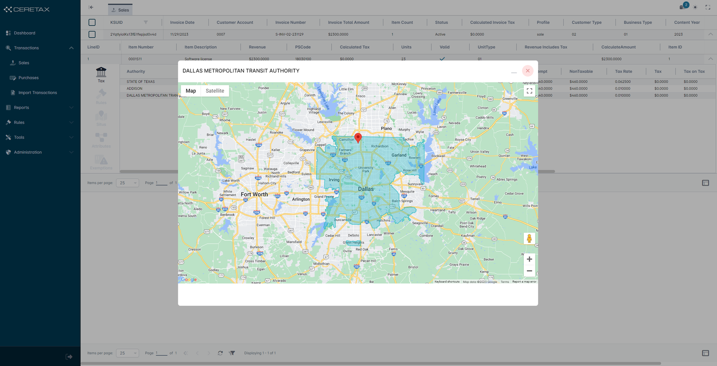This screenshot has height=366, width=717.
Task: Select the Tax detail panel icon
Action: point(101,74)
